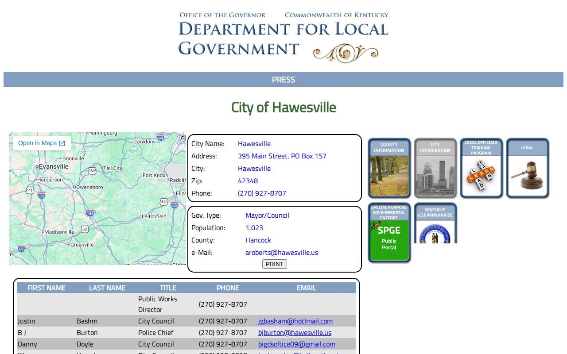This screenshot has height=354, width=567.
Task: Click the PHONE column header
Action: (228, 288)
